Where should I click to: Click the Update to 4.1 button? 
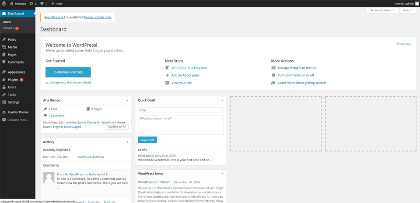point(117,126)
